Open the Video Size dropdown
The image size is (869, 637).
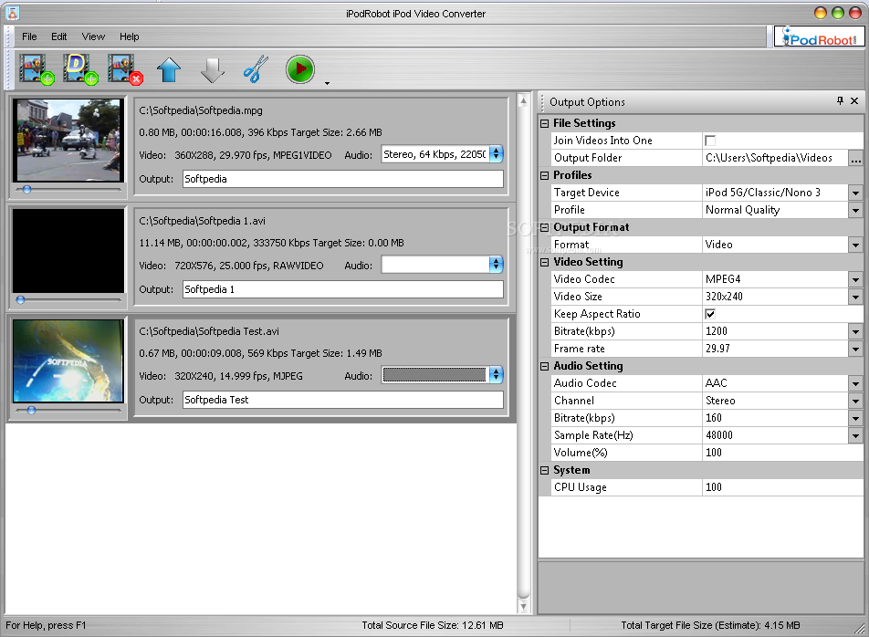[x=855, y=297]
